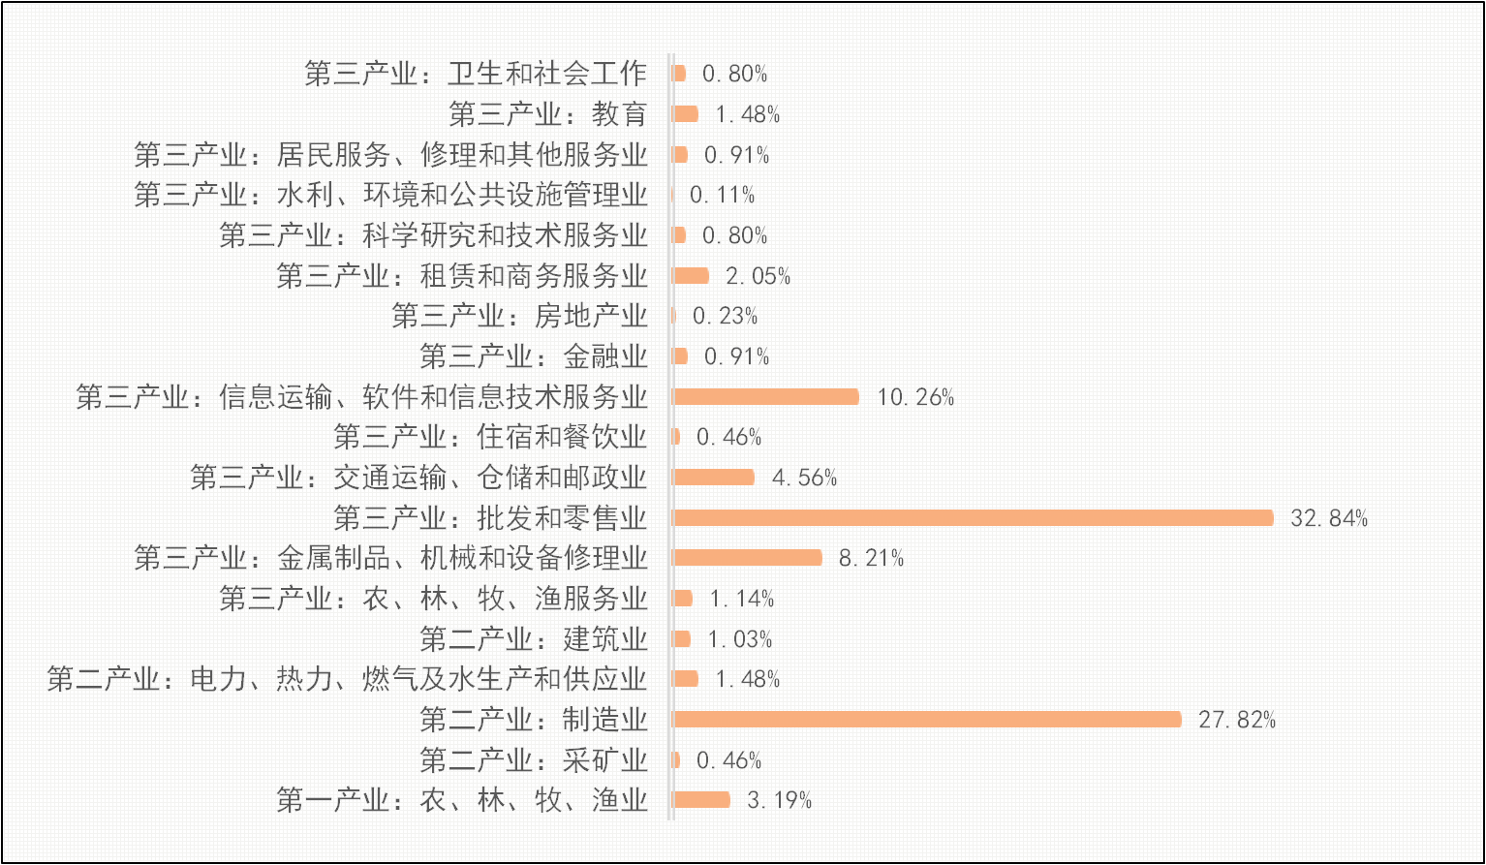Select the 10.26% information technology bar
This screenshot has width=1486, height=865.
click(x=765, y=397)
